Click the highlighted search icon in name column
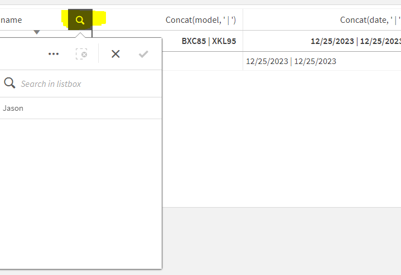Image resolution: width=401 pixels, height=275 pixels. (x=80, y=20)
